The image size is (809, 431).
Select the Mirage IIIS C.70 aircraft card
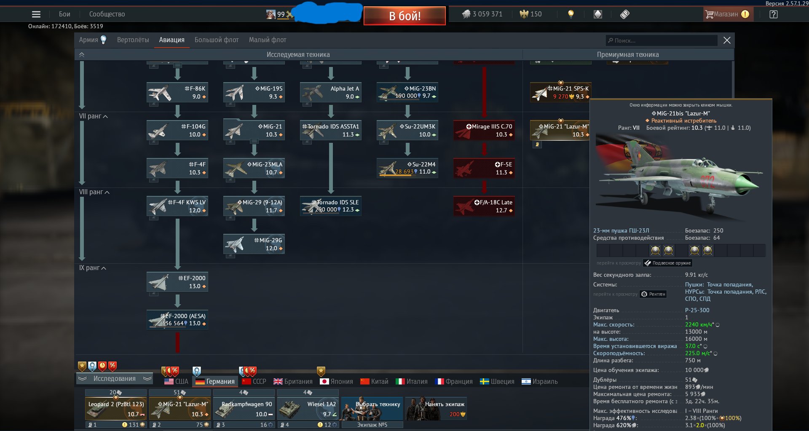[x=484, y=131]
